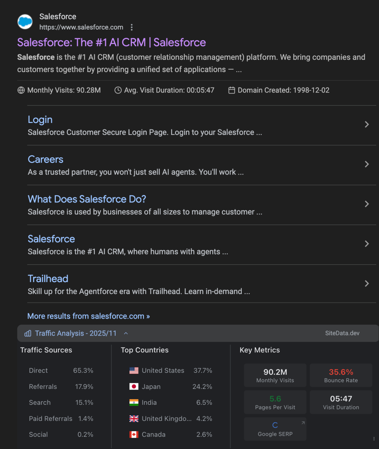Image resolution: width=379 pixels, height=449 pixels.
Task: Click the clock icon beside Avg. Visit Duration
Action: pos(118,90)
